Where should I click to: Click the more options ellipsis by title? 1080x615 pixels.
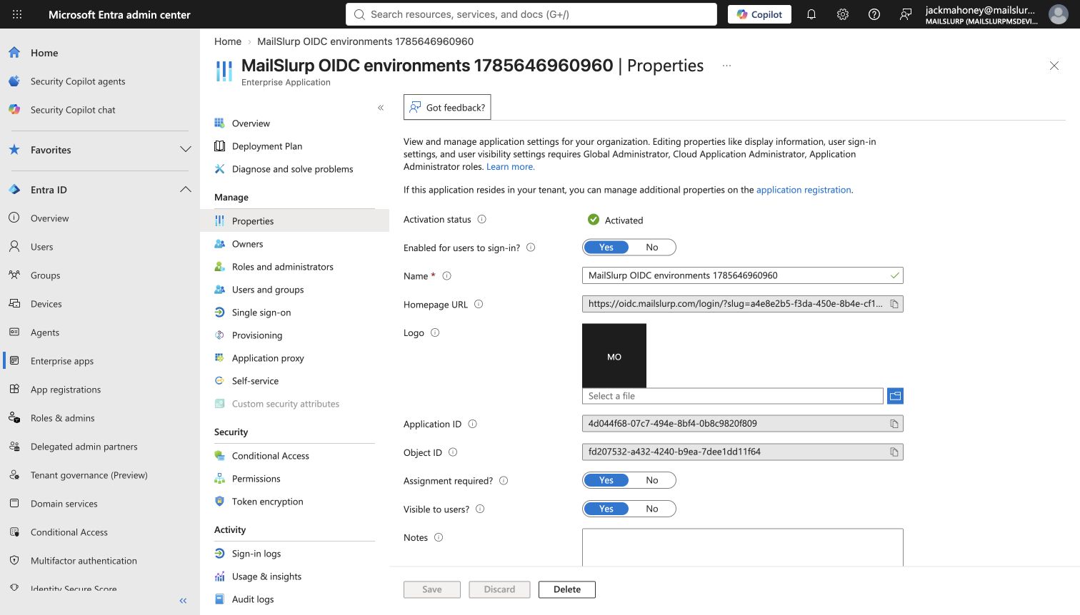point(726,66)
